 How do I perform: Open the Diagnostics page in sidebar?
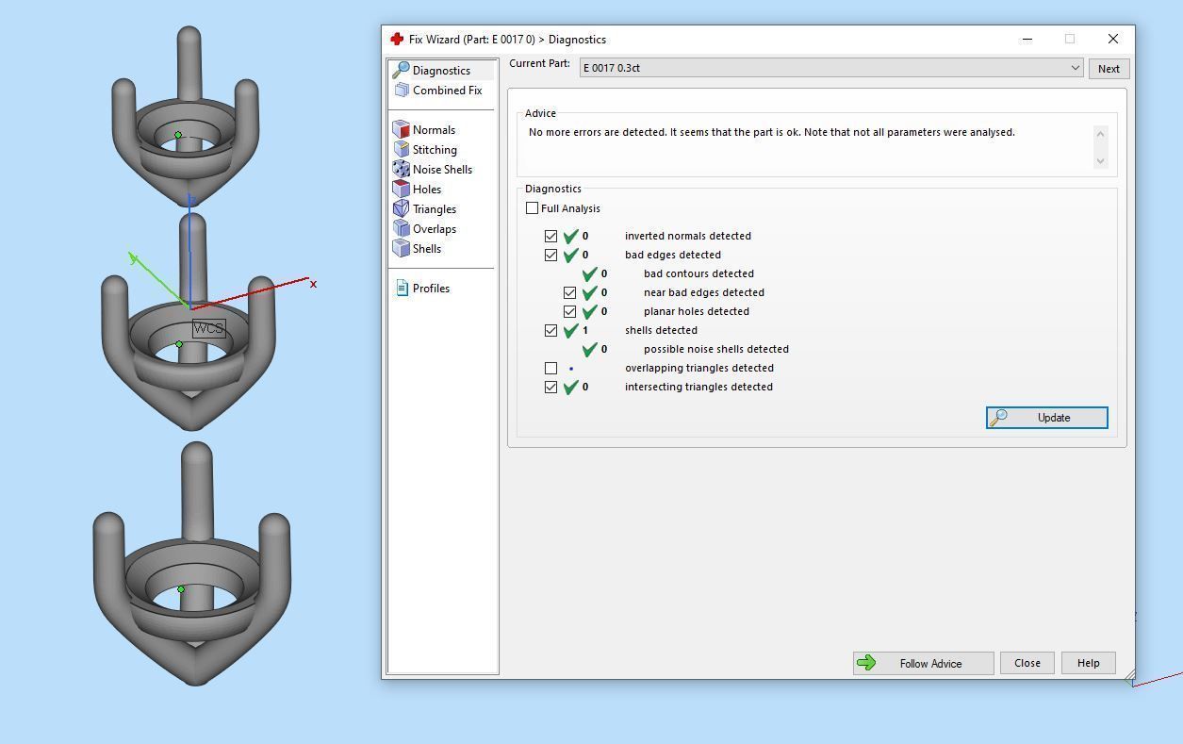coord(441,70)
